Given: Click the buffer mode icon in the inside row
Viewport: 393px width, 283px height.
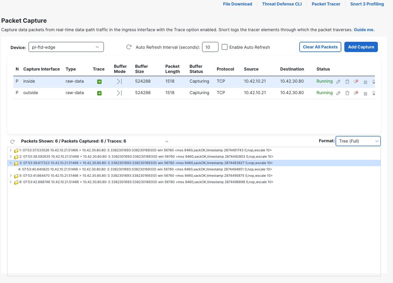Looking at the screenshot, I should pyautogui.click(x=119, y=81).
